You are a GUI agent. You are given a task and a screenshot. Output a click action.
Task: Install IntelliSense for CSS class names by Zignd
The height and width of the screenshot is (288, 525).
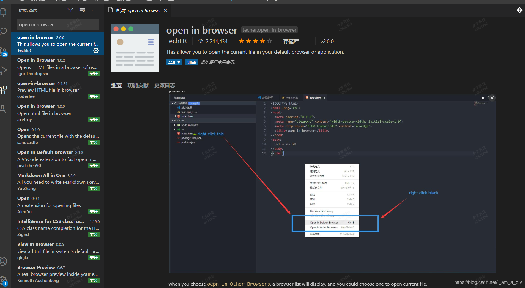pos(94,235)
